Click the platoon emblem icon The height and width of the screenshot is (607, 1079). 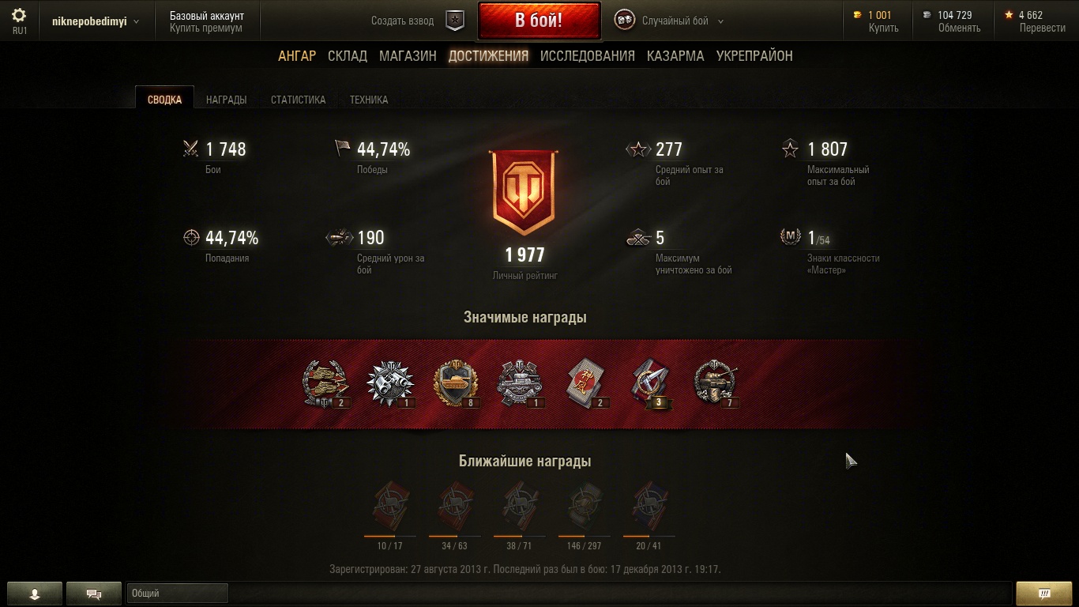pos(455,21)
